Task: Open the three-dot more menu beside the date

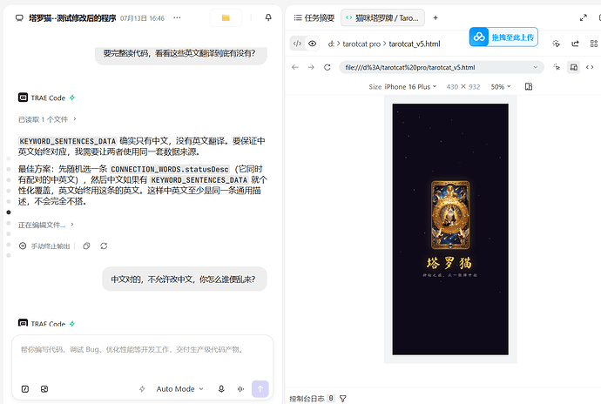Action: [177, 17]
